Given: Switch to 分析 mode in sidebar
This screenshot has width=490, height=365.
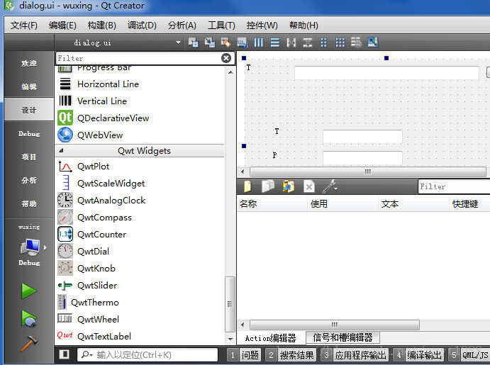Looking at the screenshot, I should [x=29, y=180].
